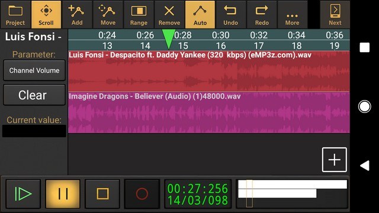This screenshot has width=379, height=213.
Task: Jump to 0:36 on the time ruler
Action: point(334,35)
